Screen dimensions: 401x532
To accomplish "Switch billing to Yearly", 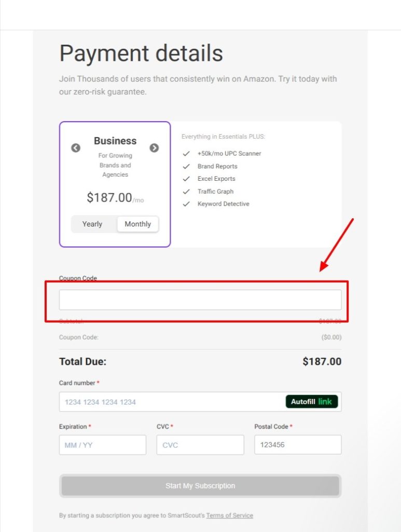I will (92, 224).
